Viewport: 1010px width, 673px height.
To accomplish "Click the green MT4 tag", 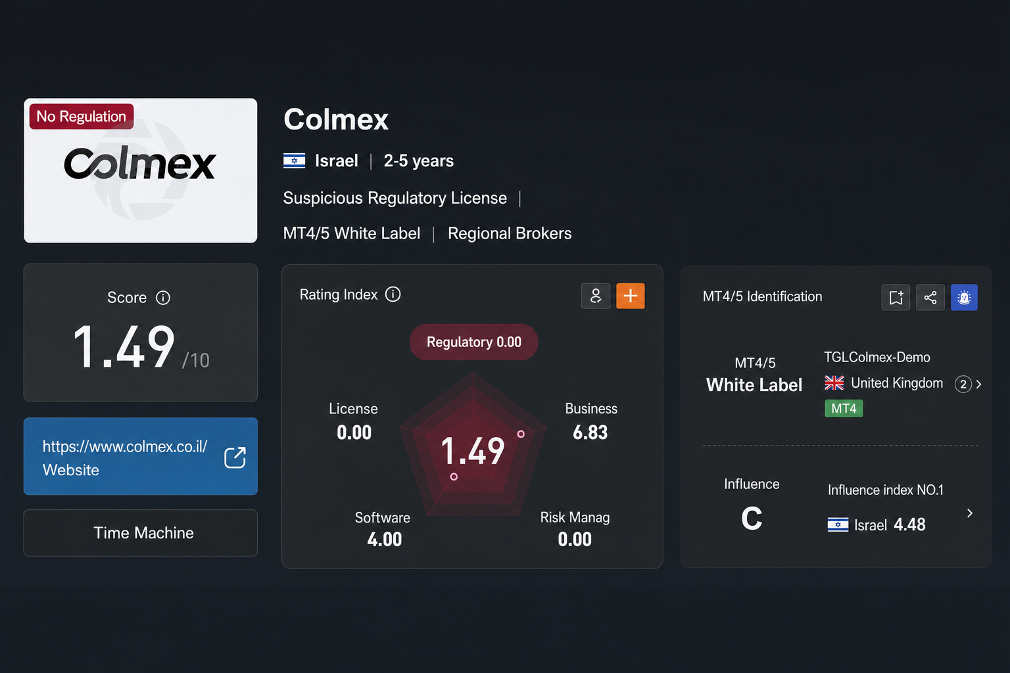I will tap(844, 408).
